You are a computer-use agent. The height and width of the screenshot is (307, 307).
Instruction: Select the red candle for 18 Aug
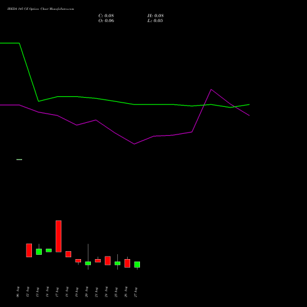tap(68, 254)
